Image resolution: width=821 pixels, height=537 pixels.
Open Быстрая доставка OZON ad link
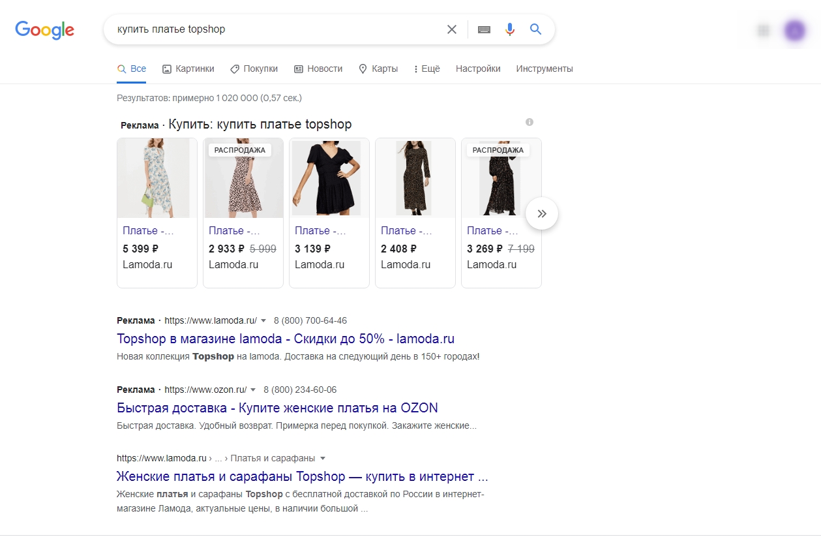pos(277,408)
